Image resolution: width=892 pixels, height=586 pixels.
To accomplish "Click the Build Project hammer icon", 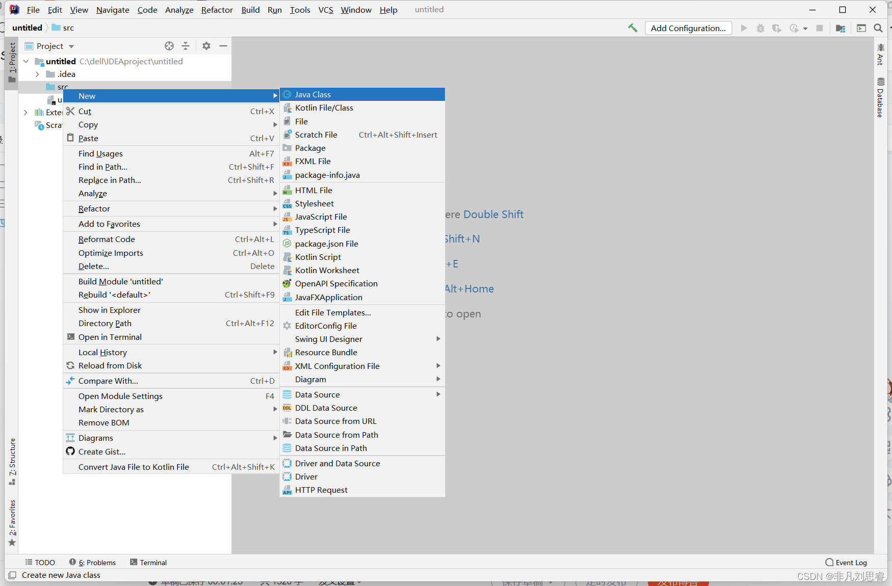I will tap(633, 28).
